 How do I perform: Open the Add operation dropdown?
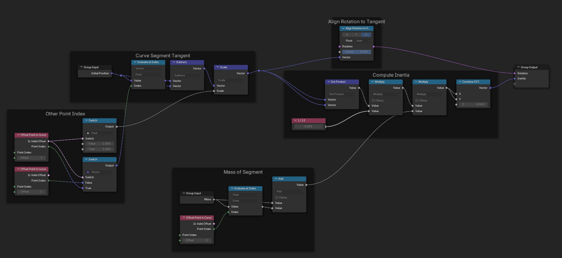pos(289,192)
